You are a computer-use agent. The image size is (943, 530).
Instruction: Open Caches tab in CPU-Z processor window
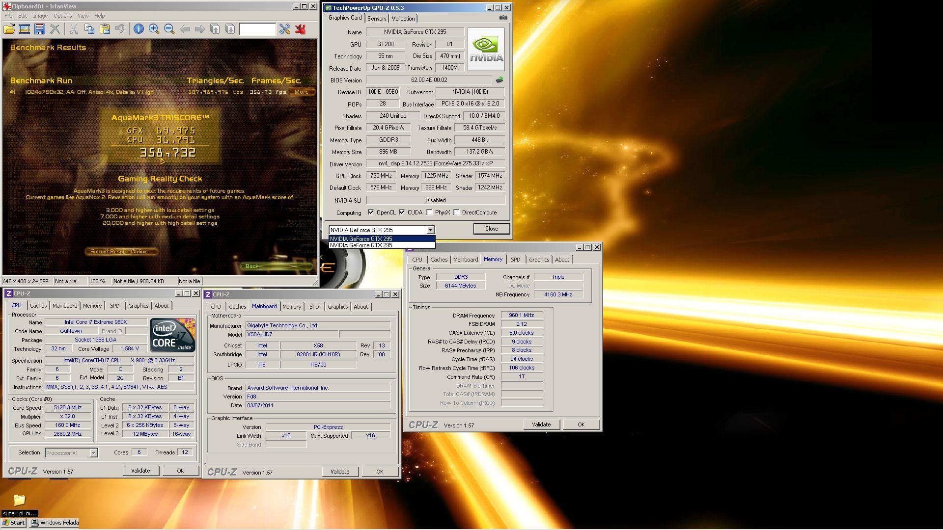[x=38, y=306]
